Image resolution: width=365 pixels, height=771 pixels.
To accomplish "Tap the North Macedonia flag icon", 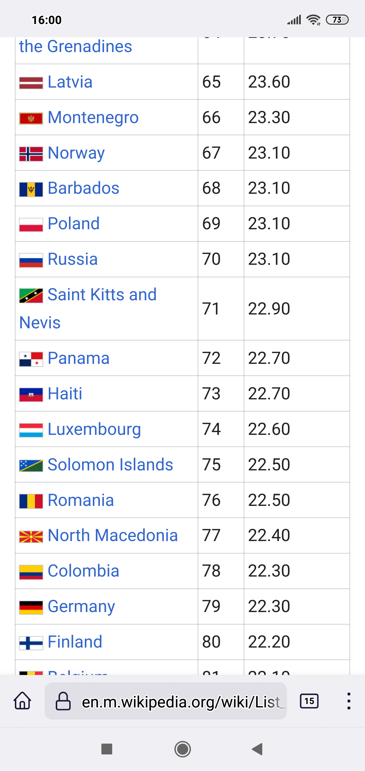I will pyautogui.click(x=31, y=537).
